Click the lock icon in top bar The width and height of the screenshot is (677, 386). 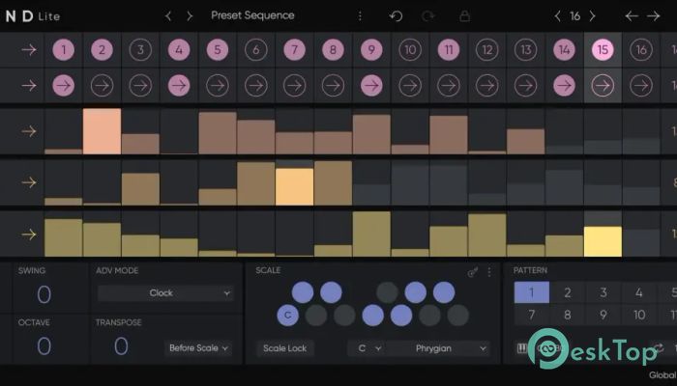click(x=464, y=16)
